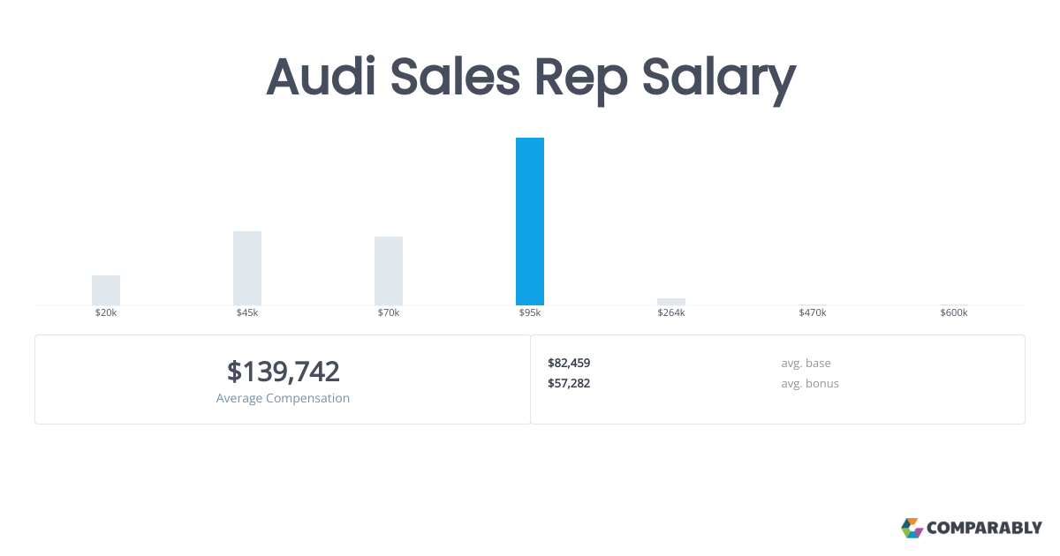1060x556 pixels.
Task: Click the avg. base label
Action: (x=806, y=363)
